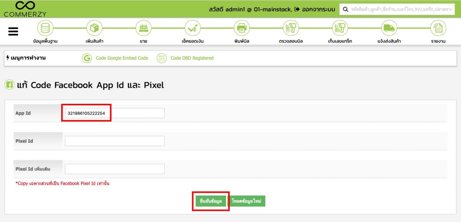The height and width of the screenshot is (222, 461).
Task: Click the ข้อมูลพื้นฐาน database icon
Action: 45,28
